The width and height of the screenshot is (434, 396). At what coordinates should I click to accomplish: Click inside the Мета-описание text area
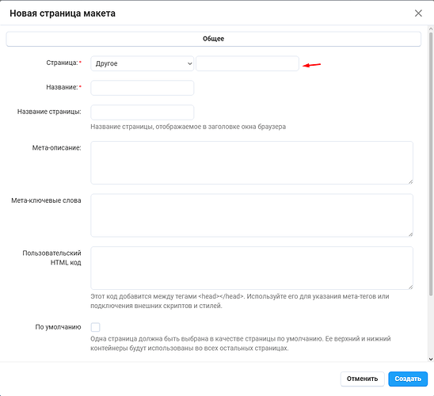pyautogui.click(x=252, y=162)
